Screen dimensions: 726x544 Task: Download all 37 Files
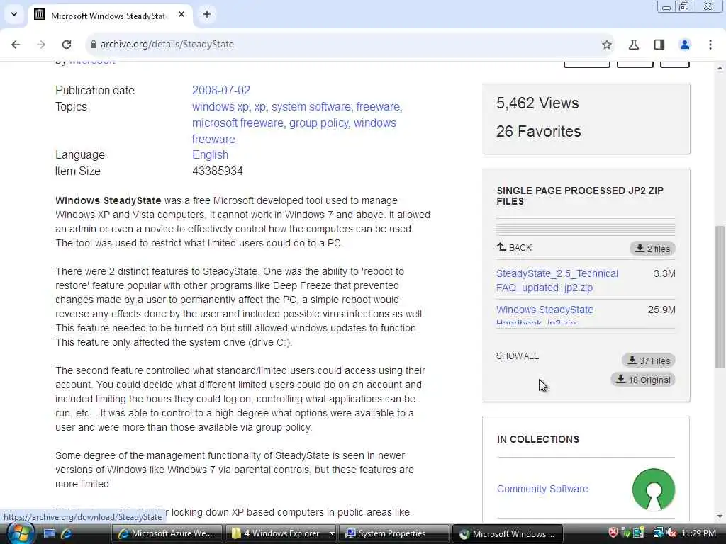(648, 361)
